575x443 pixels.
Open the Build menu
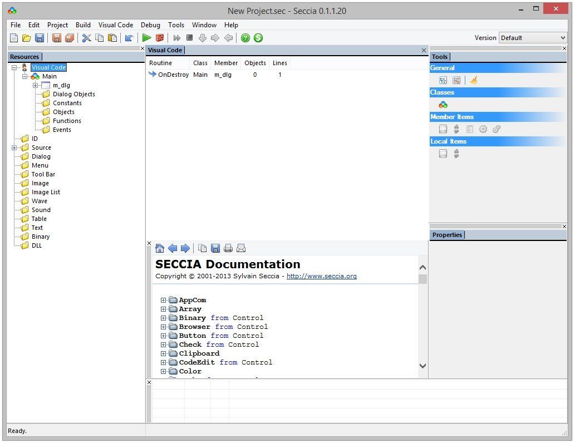point(83,25)
